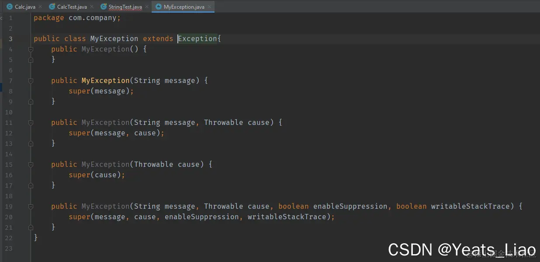Click the first boolean keyword on line 19
This screenshot has height=262, width=540.
pos(294,207)
